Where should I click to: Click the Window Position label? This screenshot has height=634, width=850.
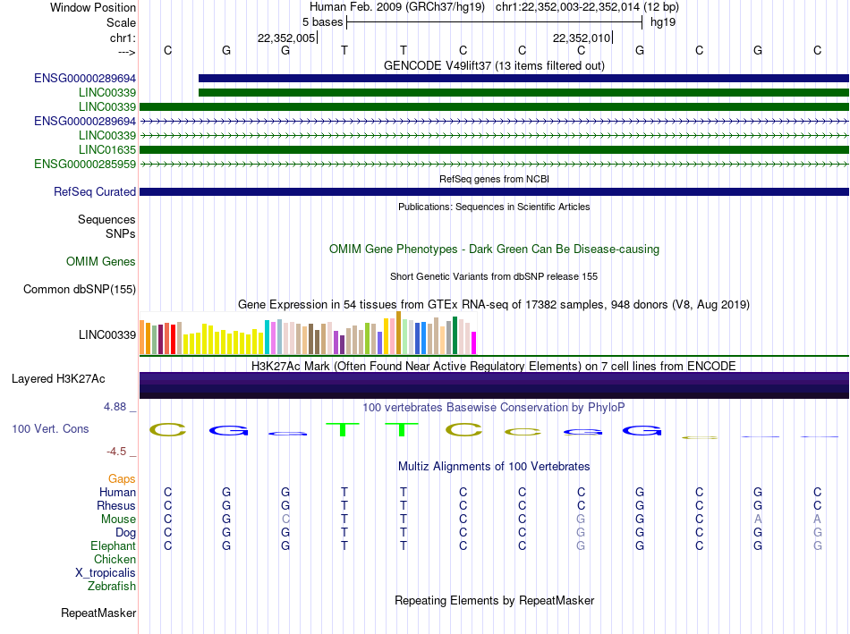93,7
